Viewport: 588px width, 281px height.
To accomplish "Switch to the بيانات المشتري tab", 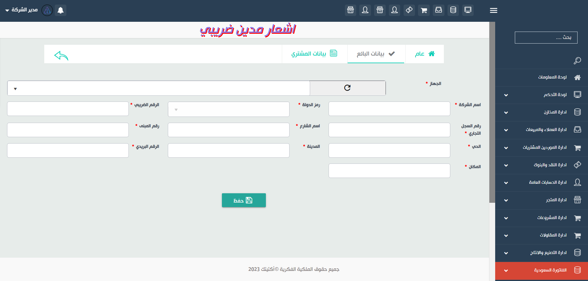I will click(314, 54).
